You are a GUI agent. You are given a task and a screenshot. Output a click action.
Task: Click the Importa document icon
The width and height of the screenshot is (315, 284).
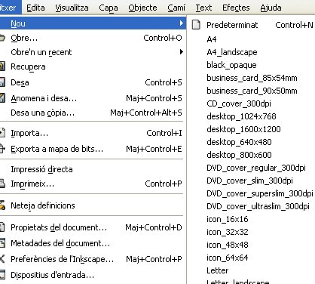tap(2, 133)
